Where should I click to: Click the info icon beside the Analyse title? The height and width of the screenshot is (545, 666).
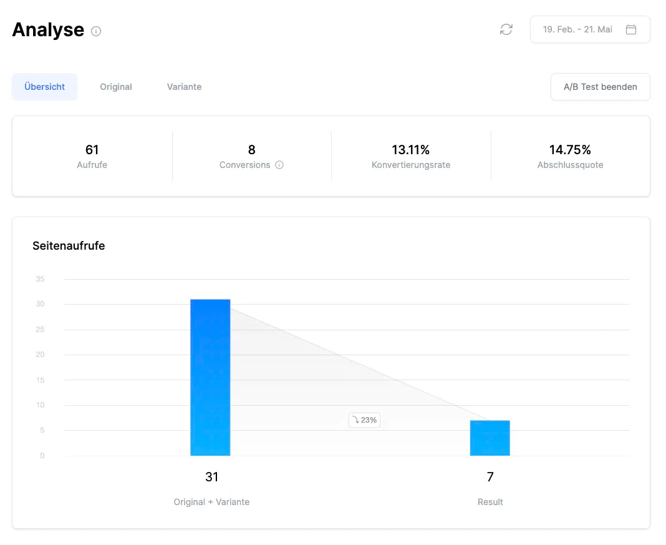click(x=96, y=31)
